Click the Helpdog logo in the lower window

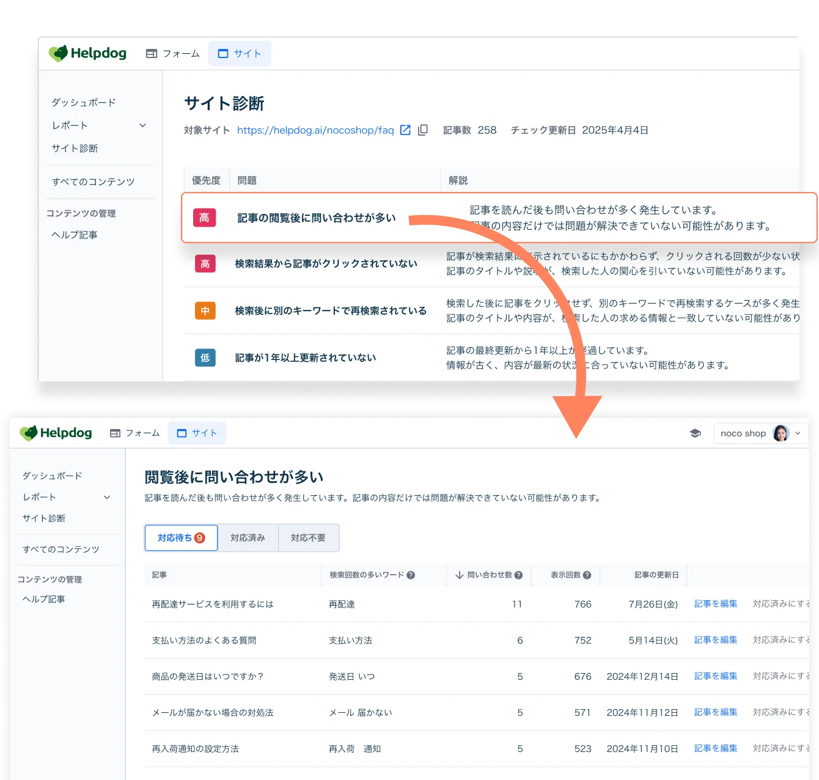(56, 433)
